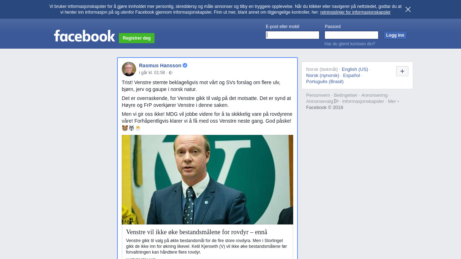
Task: Click the verified badge next to Rasmus Hansson
Action: tap(185, 65)
